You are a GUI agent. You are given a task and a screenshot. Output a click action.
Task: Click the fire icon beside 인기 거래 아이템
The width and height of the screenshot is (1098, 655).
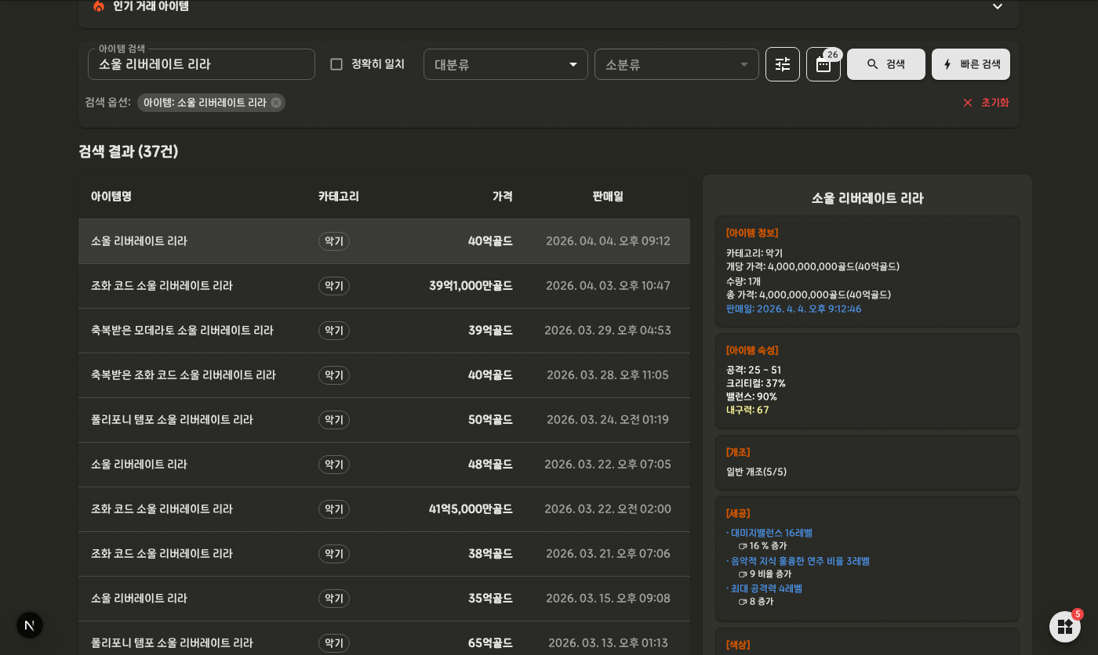(x=99, y=6)
